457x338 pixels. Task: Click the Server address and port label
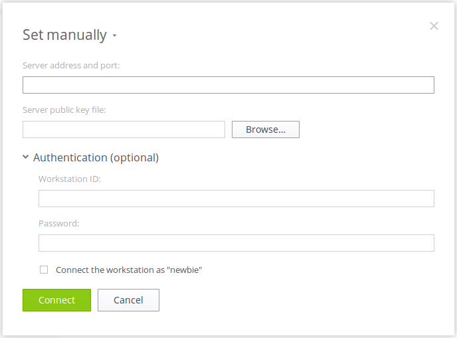pos(71,66)
